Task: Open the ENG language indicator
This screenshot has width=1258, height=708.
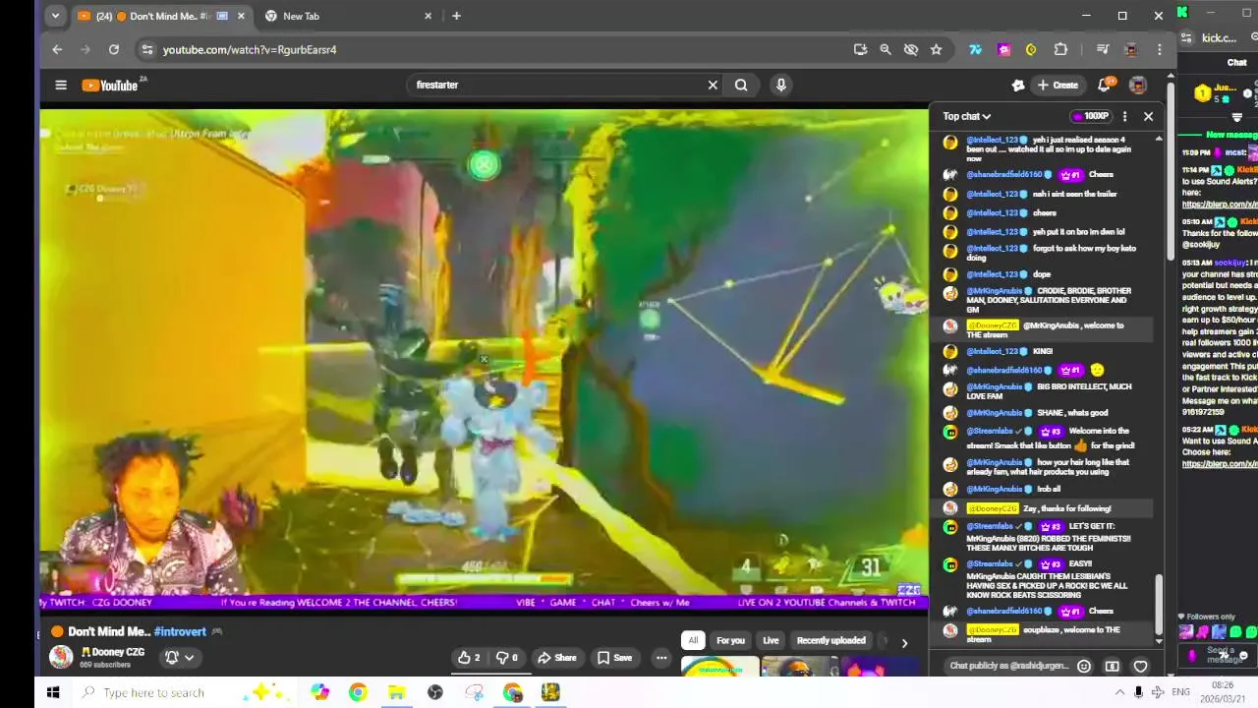Action: [x=1181, y=692]
